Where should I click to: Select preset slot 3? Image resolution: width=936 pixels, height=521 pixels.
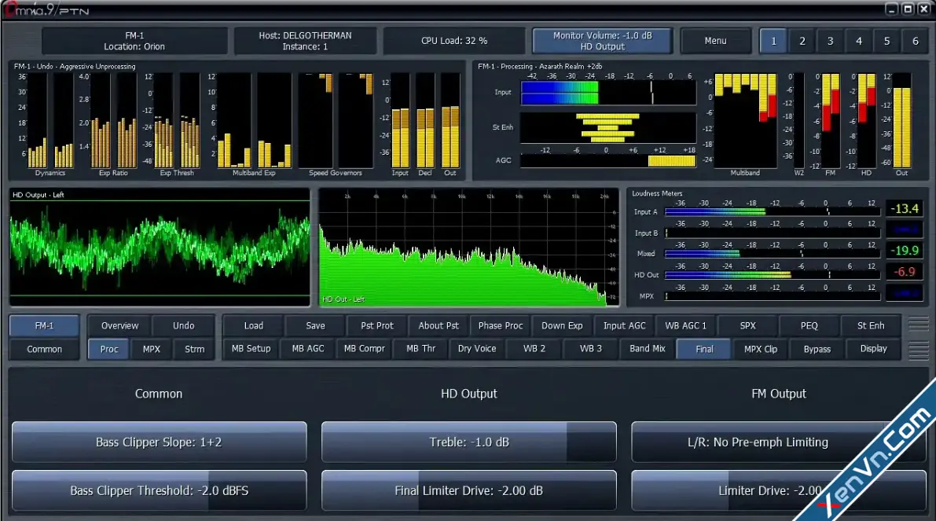[830, 41]
